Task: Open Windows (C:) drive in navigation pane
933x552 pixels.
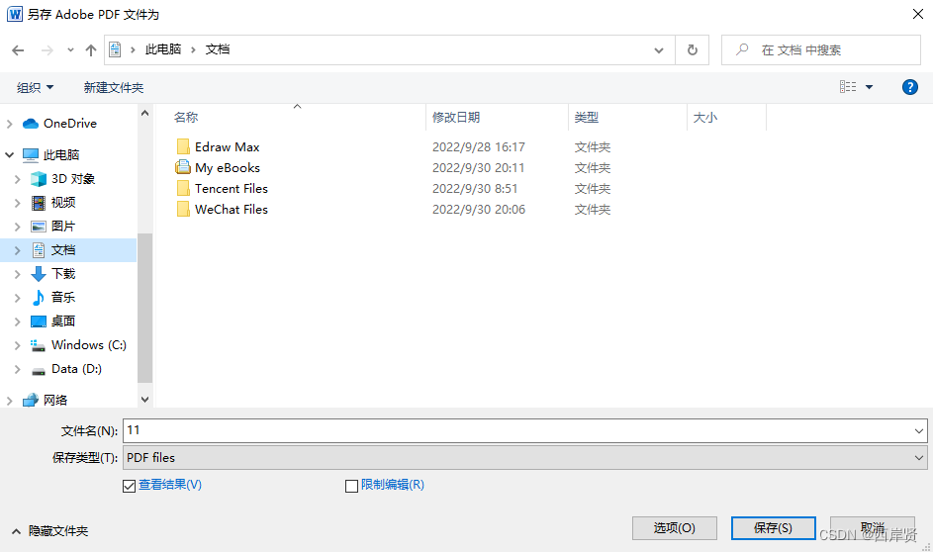Action: pyautogui.click(x=89, y=345)
